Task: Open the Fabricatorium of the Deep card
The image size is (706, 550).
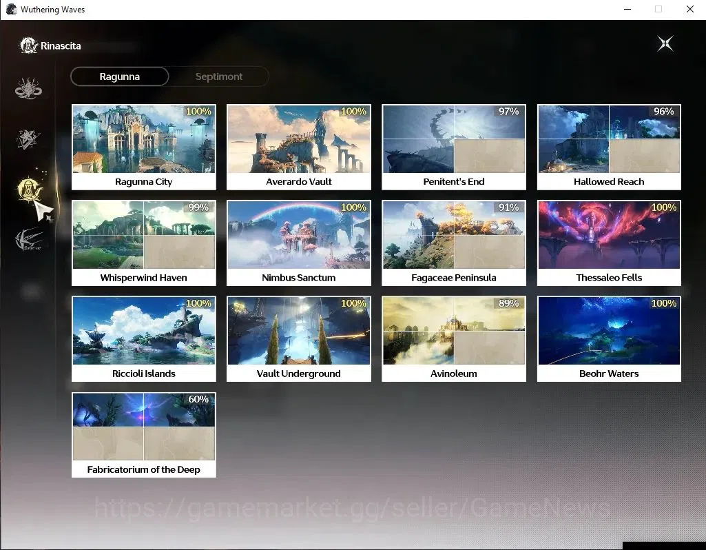Action: 144,435
